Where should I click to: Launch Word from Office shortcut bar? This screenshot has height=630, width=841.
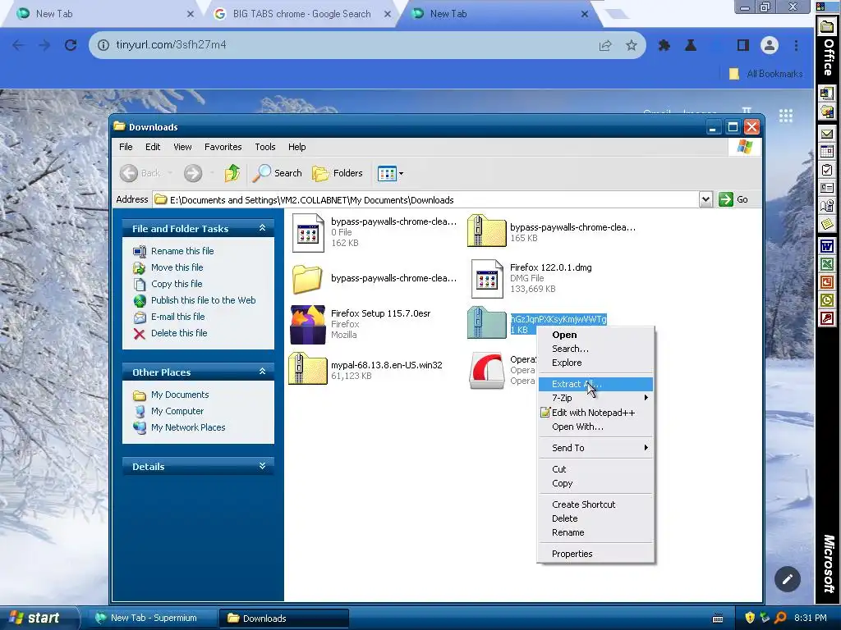click(826, 246)
